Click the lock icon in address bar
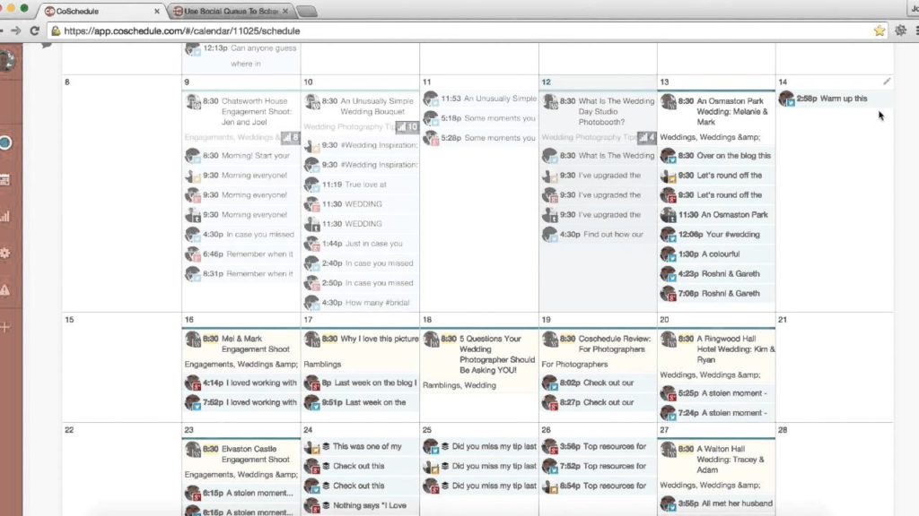Screen dimensions: 919x516 [56, 31]
